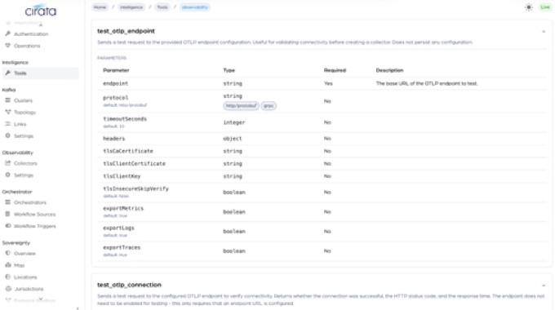Open Jurisdictions under Sovereignty
The height and width of the screenshot is (310, 555).
[29, 289]
